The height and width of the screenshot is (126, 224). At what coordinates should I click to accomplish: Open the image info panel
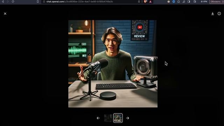pos(219,14)
